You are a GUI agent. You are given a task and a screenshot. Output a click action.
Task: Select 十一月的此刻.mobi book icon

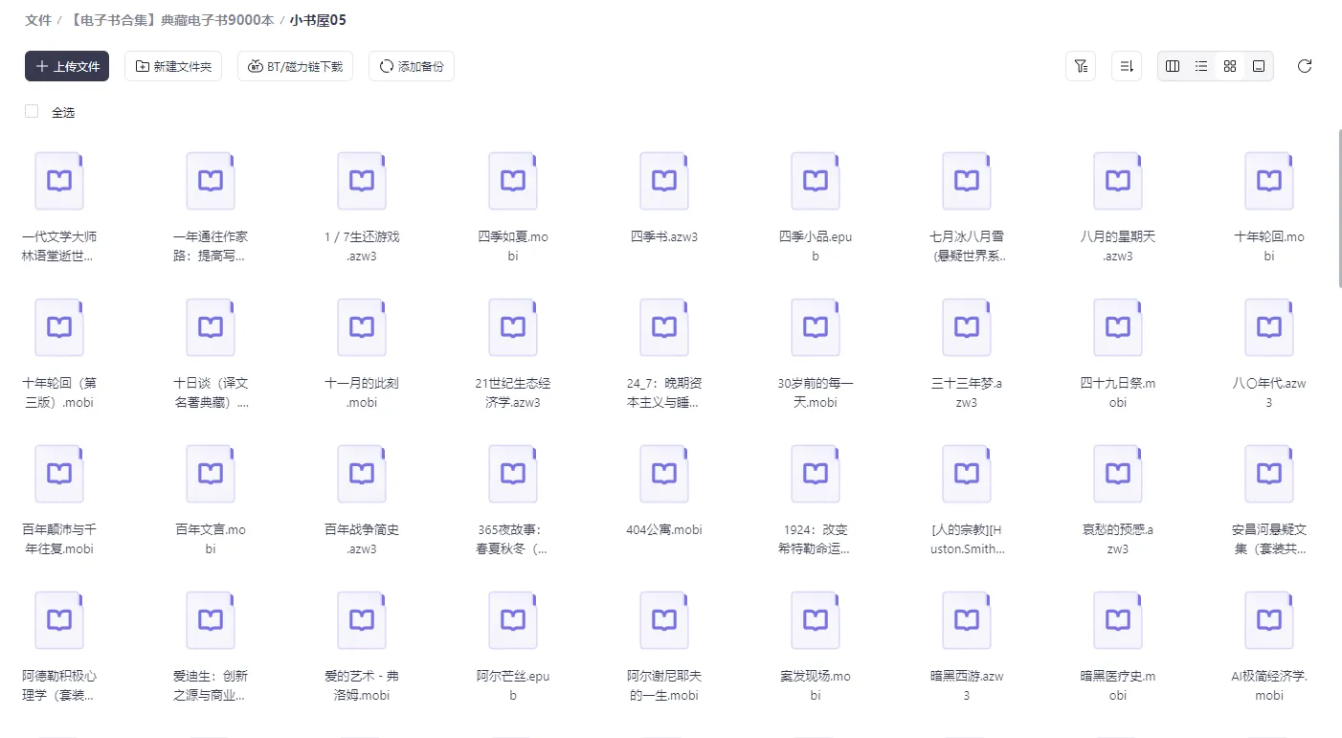362,327
